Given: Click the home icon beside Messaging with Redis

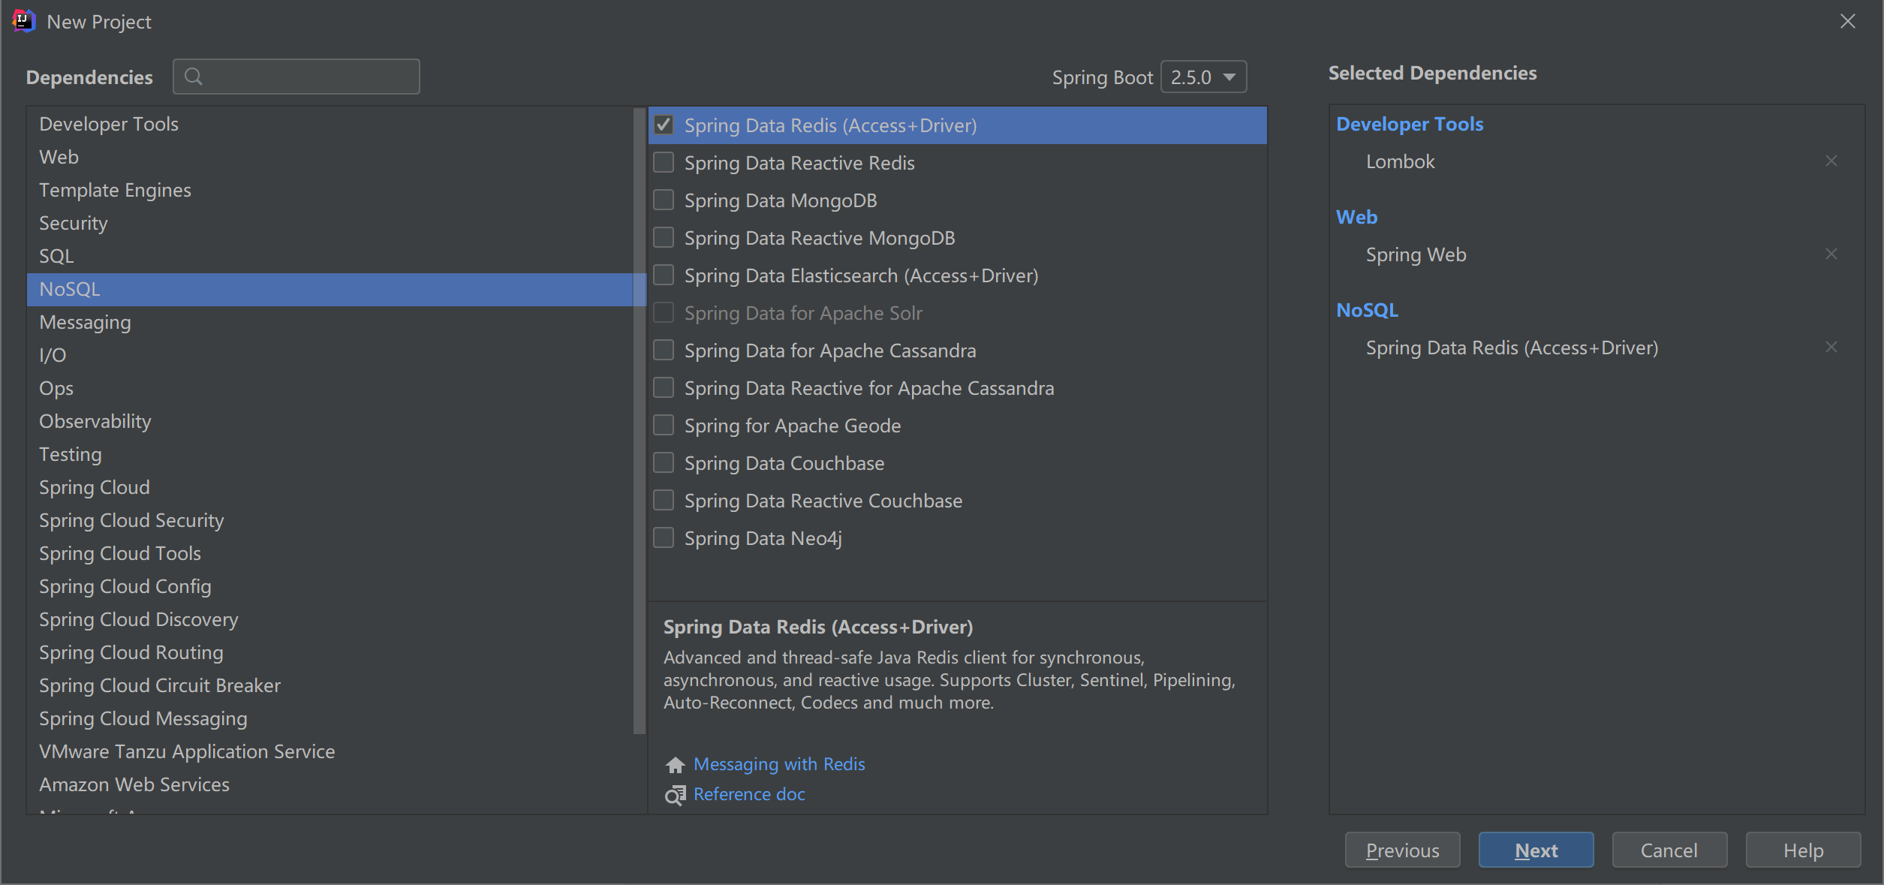Looking at the screenshot, I should pos(675,765).
